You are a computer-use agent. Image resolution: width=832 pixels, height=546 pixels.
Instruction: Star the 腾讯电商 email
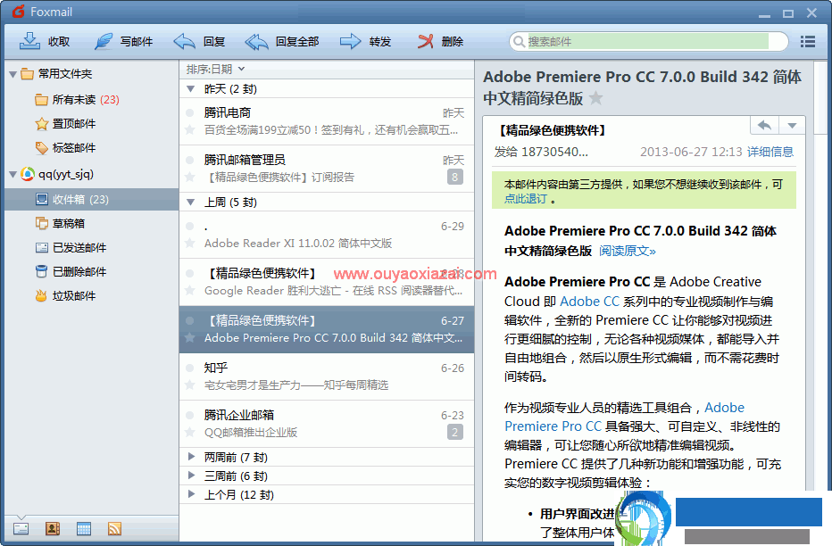189,128
